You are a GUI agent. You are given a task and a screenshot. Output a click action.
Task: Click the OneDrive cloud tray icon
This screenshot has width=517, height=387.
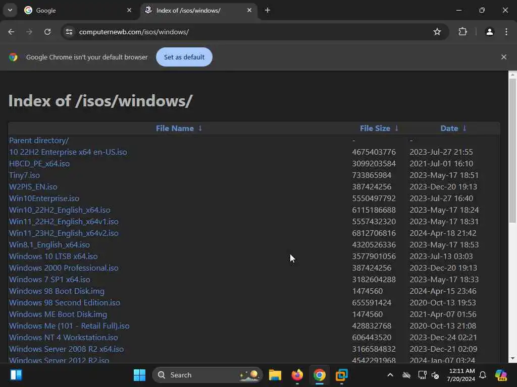pyautogui.click(x=406, y=375)
